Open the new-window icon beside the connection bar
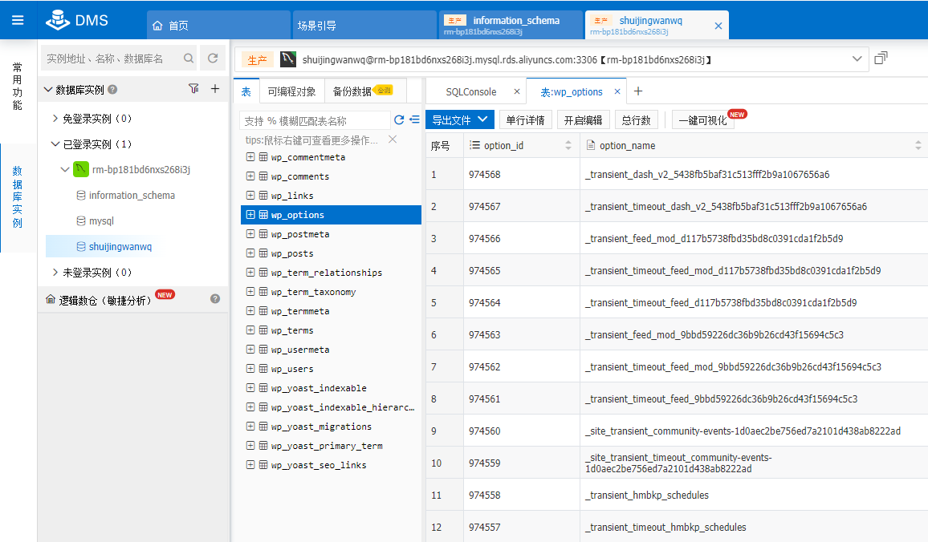 (881, 59)
